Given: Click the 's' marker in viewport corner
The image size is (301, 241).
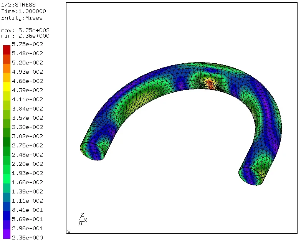Looking at the screenshot, I should tap(69, 231).
